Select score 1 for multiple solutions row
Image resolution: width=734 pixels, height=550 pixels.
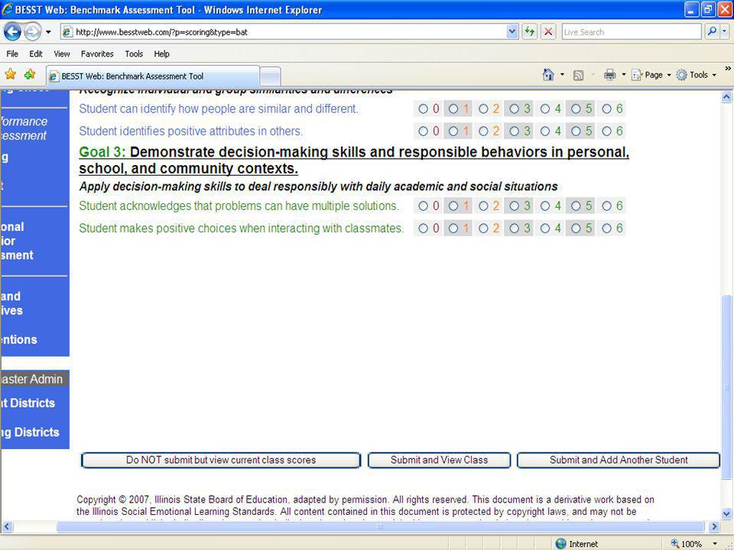453,205
